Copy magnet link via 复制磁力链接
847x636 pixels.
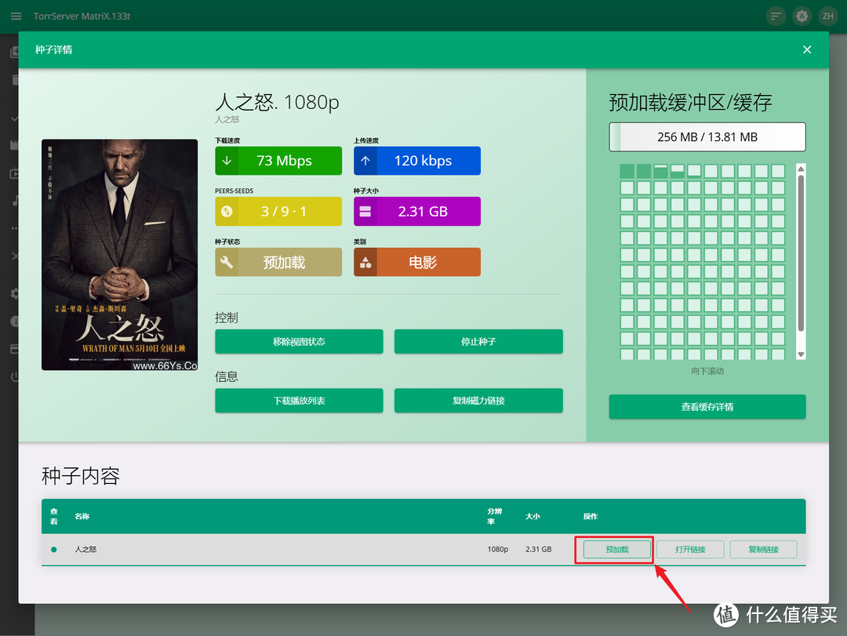(478, 401)
